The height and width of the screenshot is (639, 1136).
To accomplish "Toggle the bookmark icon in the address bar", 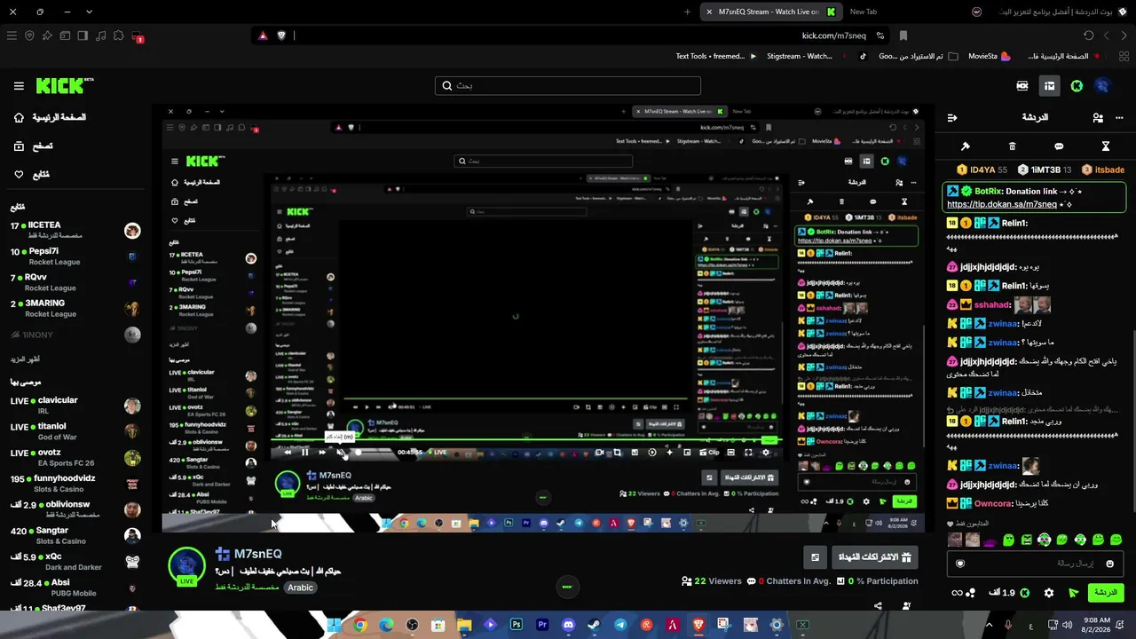I will (x=903, y=35).
